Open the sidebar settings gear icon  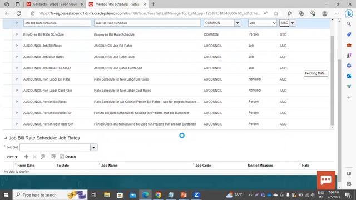tap(349, 184)
